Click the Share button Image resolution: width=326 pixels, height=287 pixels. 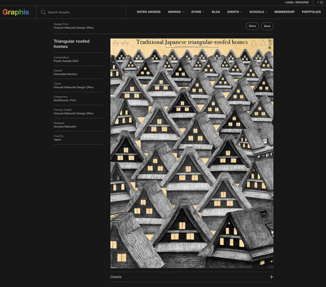click(x=252, y=26)
